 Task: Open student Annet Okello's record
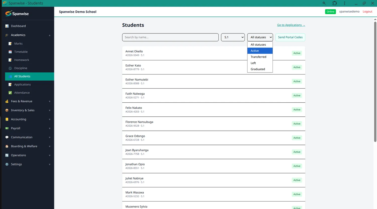(x=214, y=53)
